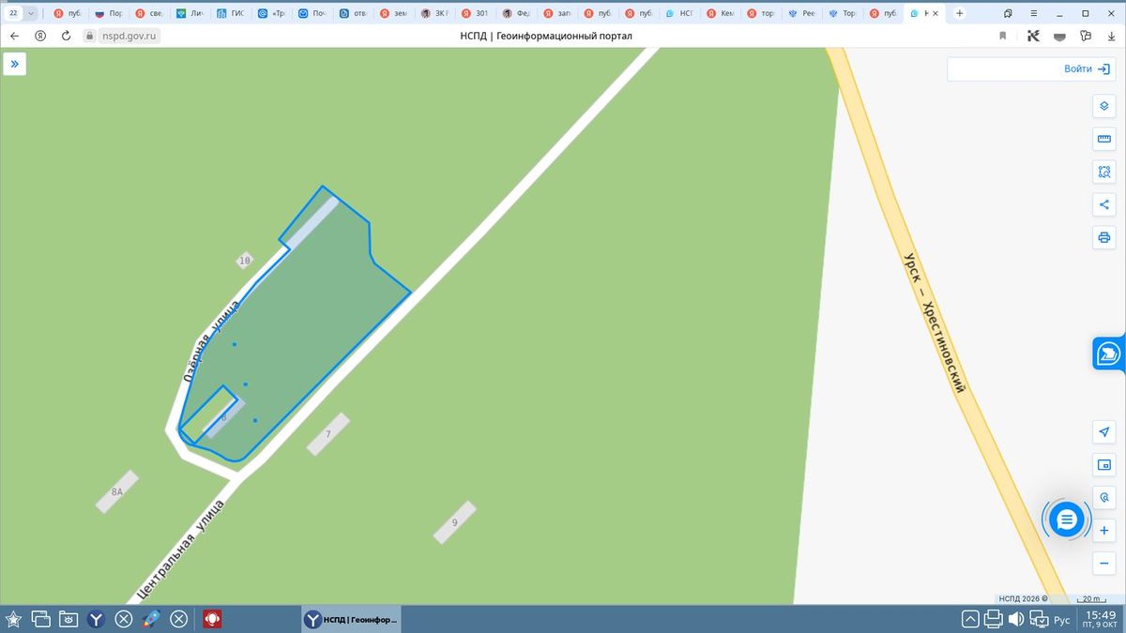Activate the area search selection tool
The width and height of the screenshot is (1126, 633).
tap(1104, 172)
